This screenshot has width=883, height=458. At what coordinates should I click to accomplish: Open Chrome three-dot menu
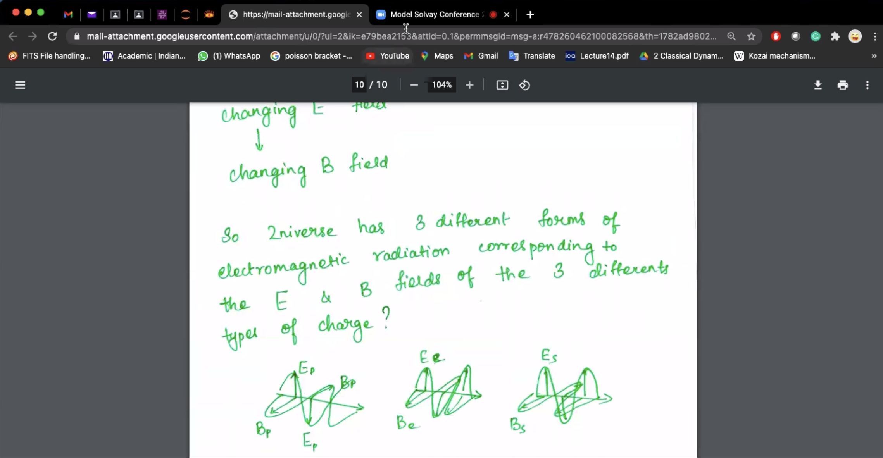875,36
